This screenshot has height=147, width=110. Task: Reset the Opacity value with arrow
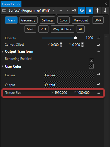click(99, 38)
